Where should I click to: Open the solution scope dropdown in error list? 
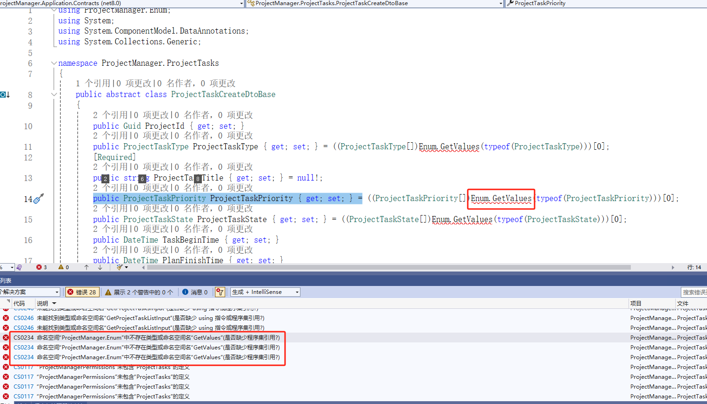(30, 292)
